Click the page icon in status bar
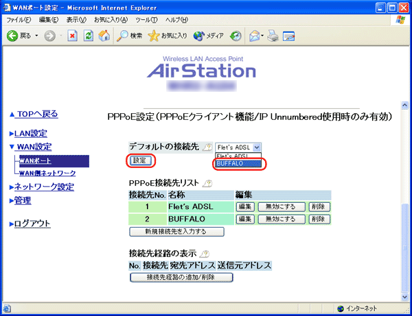This screenshot has width=412, height=316. pyautogui.click(x=7, y=308)
